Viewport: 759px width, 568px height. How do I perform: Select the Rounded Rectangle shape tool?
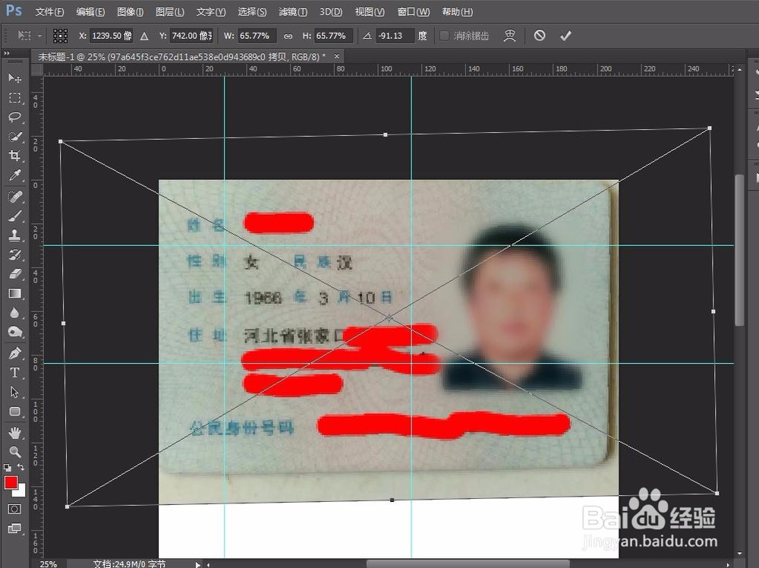pyautogui.click(x=14, y=412)
